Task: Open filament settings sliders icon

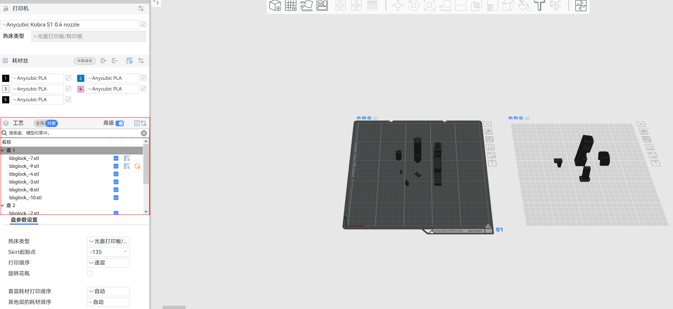Action: point(141,61)
